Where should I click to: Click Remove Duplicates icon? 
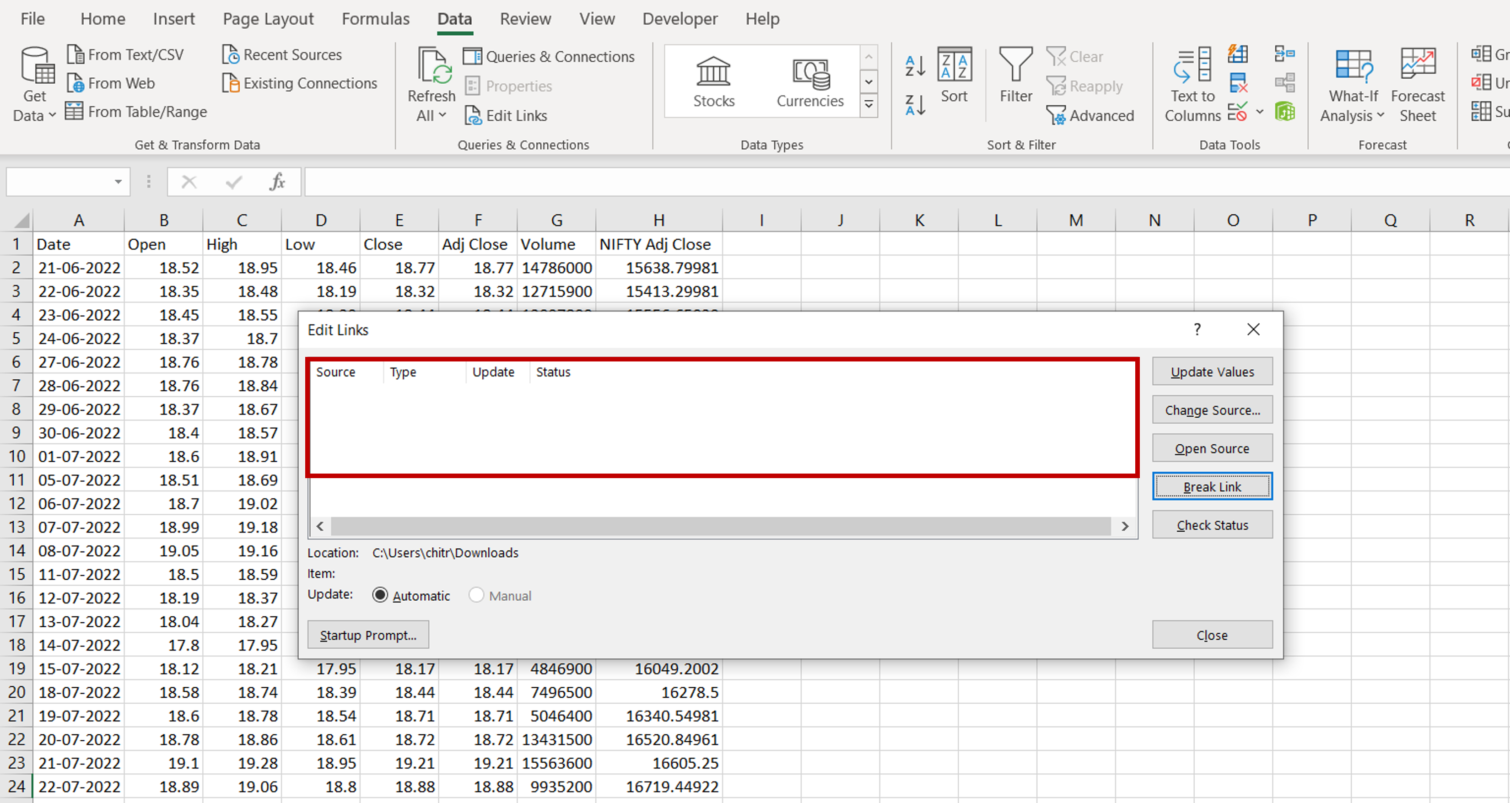tap(1238, 83)
